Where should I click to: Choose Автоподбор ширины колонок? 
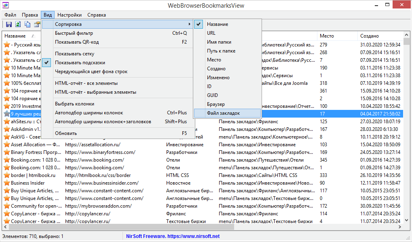click(x=118, y=113)
